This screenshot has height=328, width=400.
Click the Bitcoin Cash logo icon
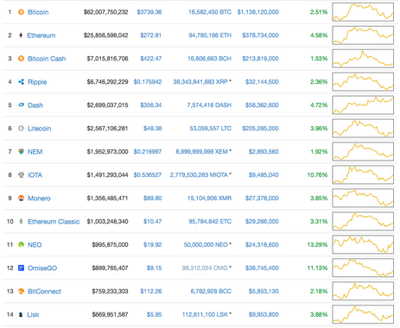click(x=21, y=59)
